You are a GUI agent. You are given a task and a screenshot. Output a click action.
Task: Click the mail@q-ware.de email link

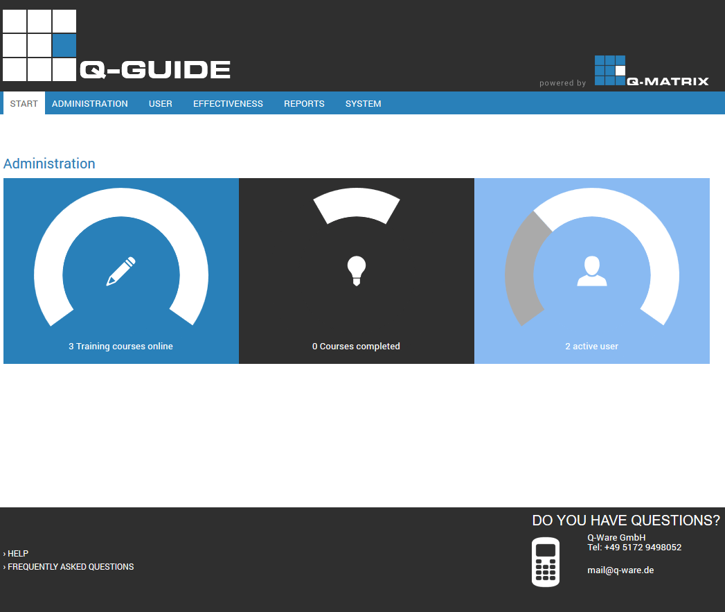tap(620, 570)
